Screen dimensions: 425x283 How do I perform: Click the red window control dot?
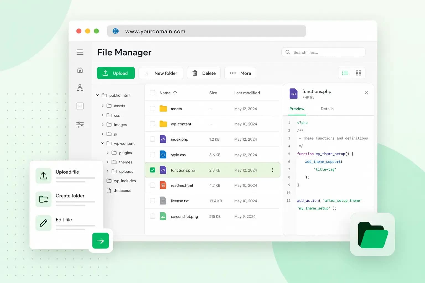tap(79, 31)
